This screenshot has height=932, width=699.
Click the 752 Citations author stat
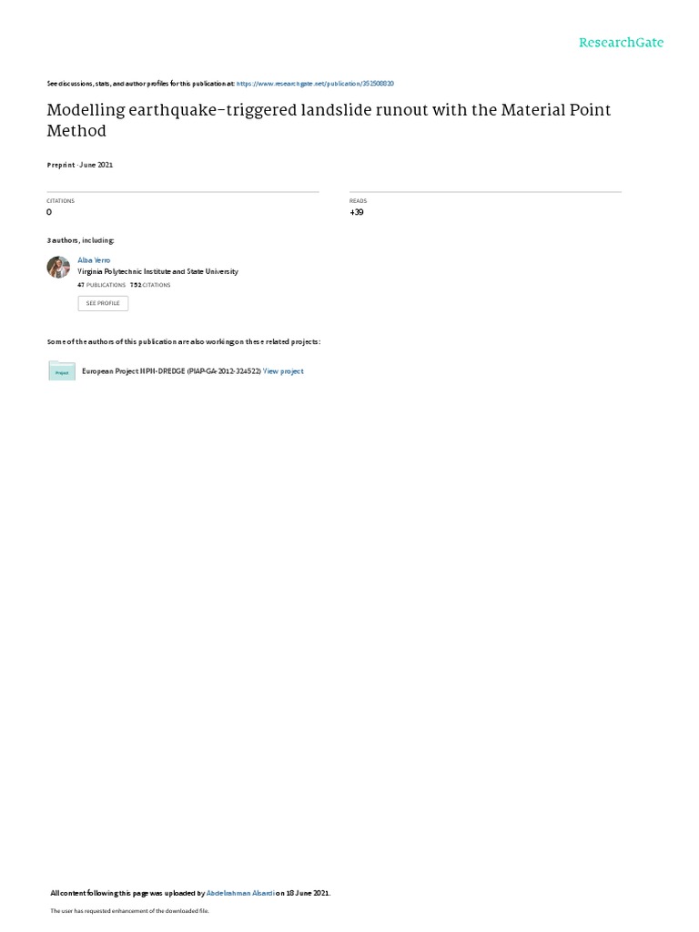(x=150, y=285)
